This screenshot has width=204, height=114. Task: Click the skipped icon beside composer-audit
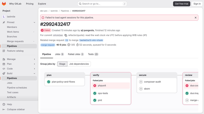coord(141,82)
